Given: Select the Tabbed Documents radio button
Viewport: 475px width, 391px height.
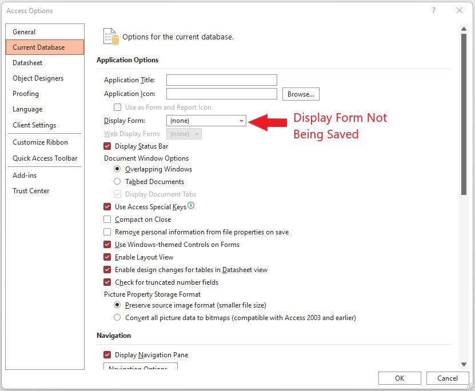Looking at the screenshot, I should [x=117, y=181].
